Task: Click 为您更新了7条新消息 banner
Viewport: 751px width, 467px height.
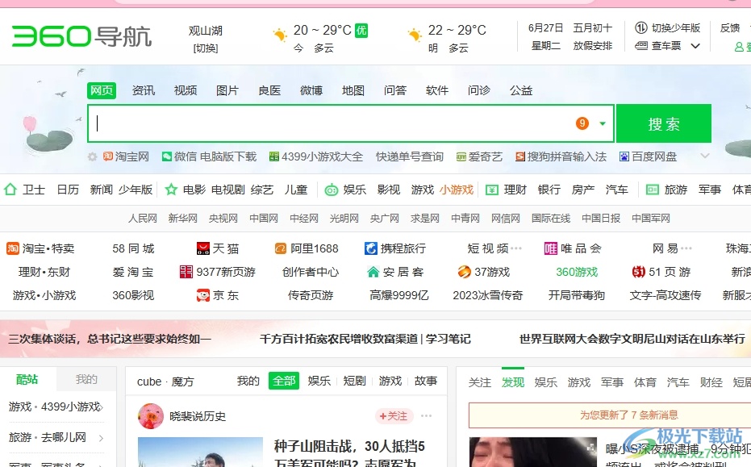Action: 610,415
